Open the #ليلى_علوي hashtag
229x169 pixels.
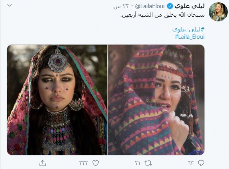188,29
